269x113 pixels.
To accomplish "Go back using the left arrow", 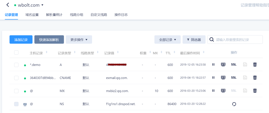I will 8,5.
